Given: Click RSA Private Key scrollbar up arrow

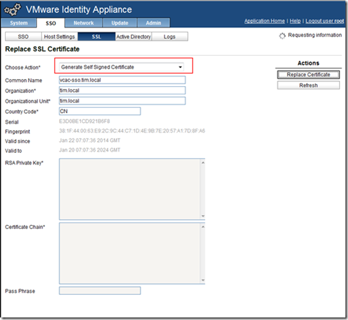Looking at the screenshot, I should (x=203, y=163).
